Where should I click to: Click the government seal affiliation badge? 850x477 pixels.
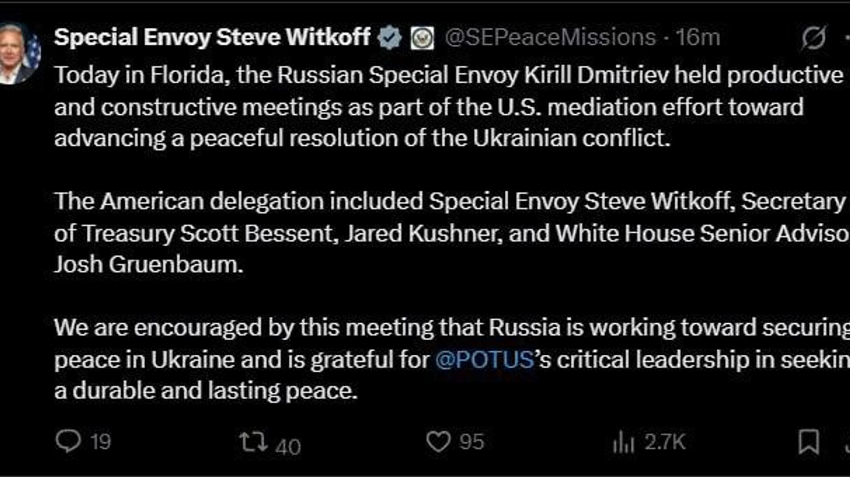tap(422, 38)
